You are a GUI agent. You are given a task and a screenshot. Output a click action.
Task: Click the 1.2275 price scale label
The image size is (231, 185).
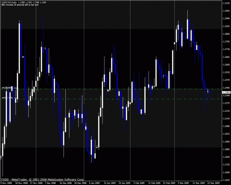tap(227, 103)
